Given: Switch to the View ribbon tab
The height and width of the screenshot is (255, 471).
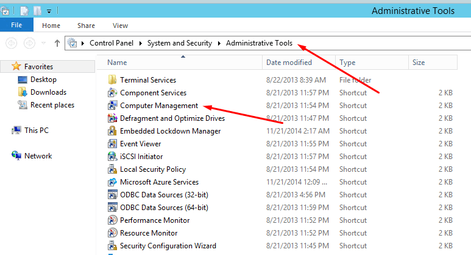Looking at the screenshot, I should 120,25.
